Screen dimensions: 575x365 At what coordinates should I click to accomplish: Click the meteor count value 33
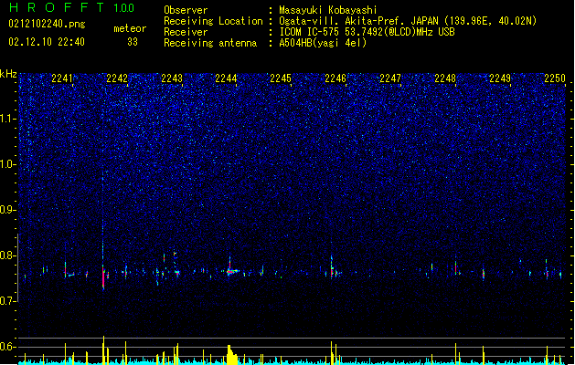pyautogui.click(x=133, y=42)
